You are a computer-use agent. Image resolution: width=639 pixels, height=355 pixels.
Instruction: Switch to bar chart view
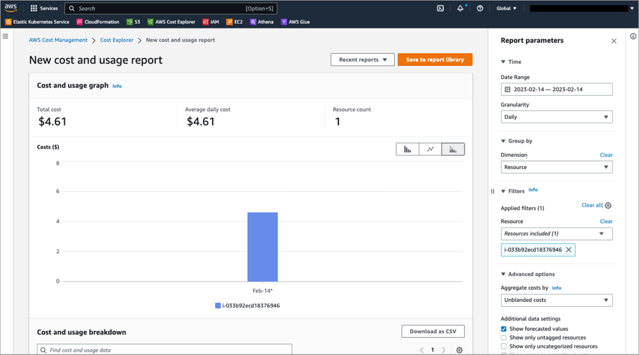(407, 149)
